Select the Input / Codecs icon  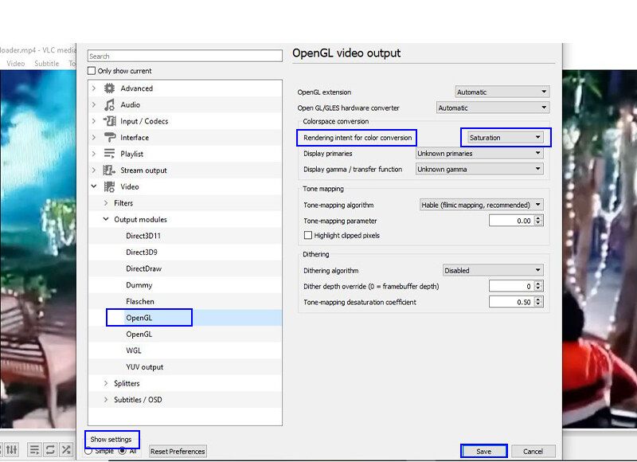(109, 121)
